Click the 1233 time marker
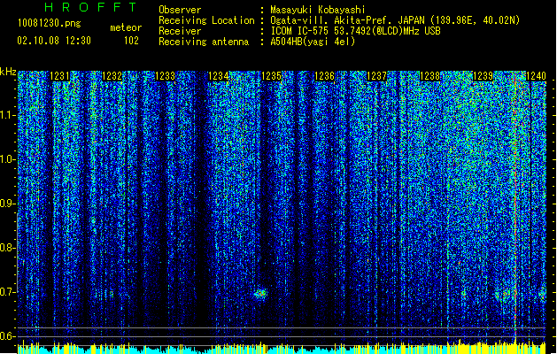557x354 pixels. click(x=166, y=76)
